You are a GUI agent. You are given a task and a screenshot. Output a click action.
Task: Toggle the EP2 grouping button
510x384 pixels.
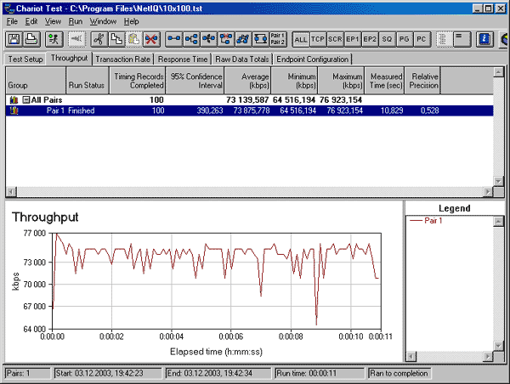(x=370, y=39)
